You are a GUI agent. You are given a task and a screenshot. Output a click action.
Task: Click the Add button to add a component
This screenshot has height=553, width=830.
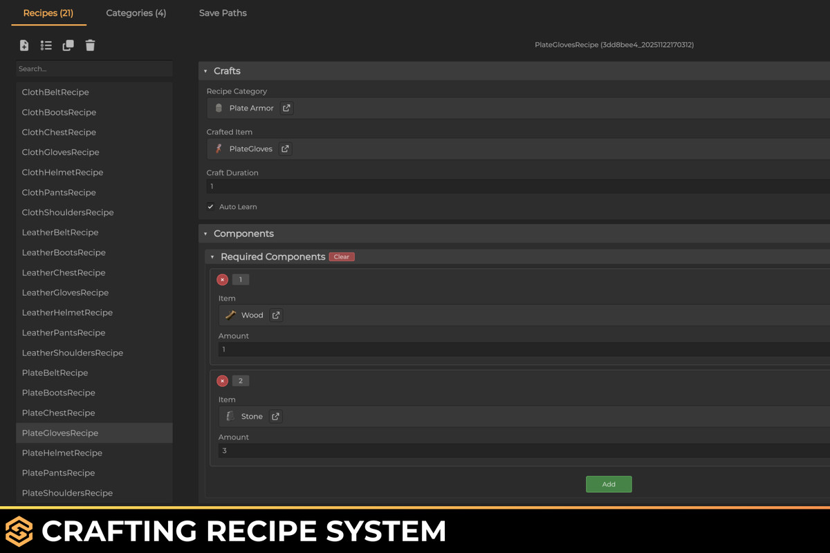pos(609,484)
